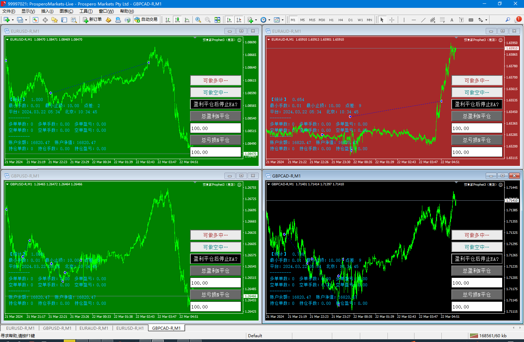Expand the periodicity clock dropdown
The width and height of the screenshot is (524, 342).
click(269, 20)
